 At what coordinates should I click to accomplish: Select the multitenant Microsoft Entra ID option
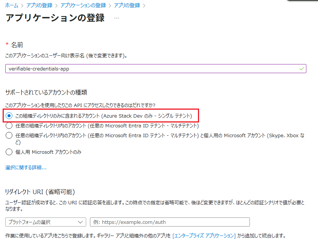click(x=9, y=126)
